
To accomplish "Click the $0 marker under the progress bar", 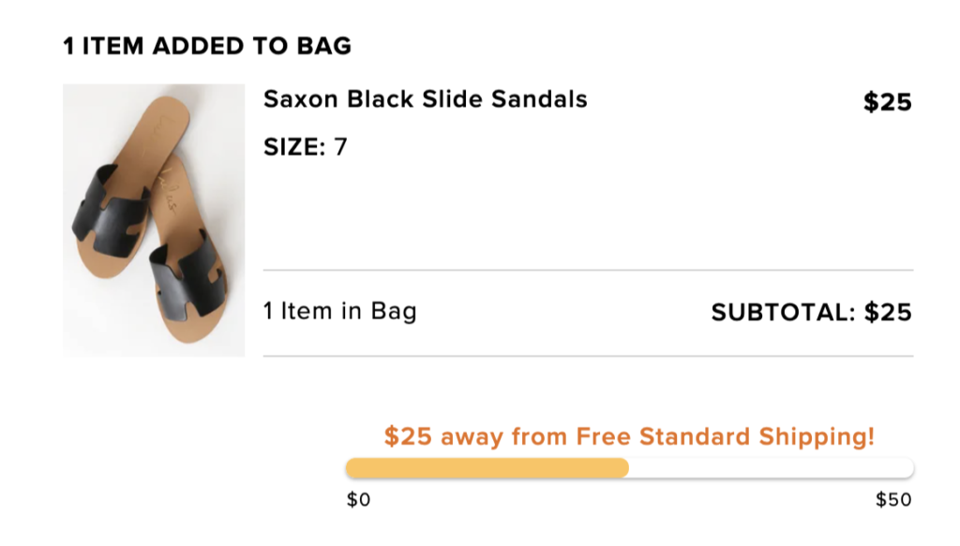I will [x=359, y=500].
